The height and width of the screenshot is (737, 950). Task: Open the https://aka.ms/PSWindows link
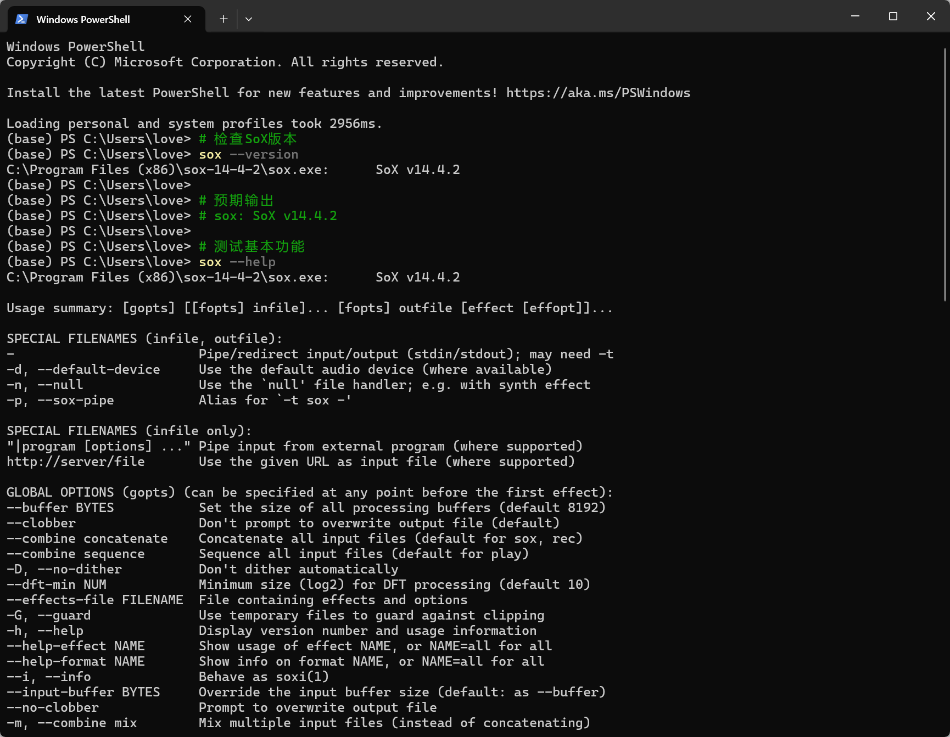[598, 93]
